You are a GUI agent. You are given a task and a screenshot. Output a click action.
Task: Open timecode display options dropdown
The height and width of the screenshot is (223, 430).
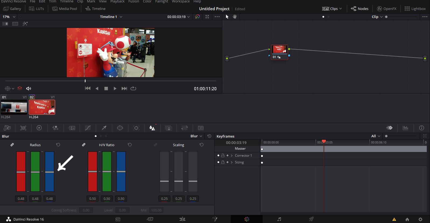click(188, 17)
